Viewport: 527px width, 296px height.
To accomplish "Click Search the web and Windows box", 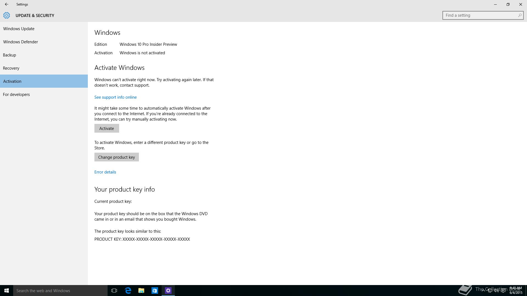I will (x=60, y=291).
